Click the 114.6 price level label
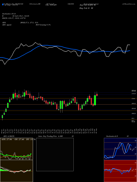 pyautogui.click(x=133, y=98)
